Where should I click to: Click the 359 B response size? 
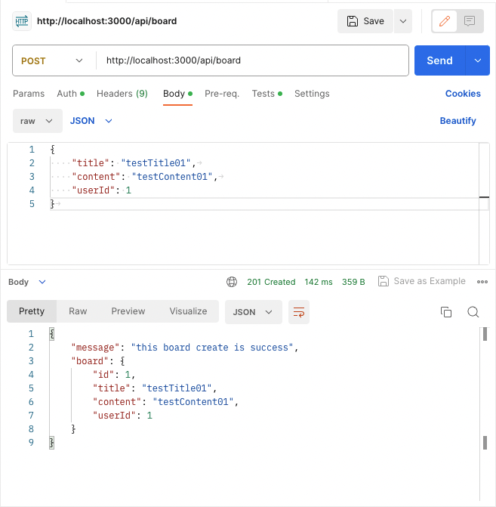point(353,282)
